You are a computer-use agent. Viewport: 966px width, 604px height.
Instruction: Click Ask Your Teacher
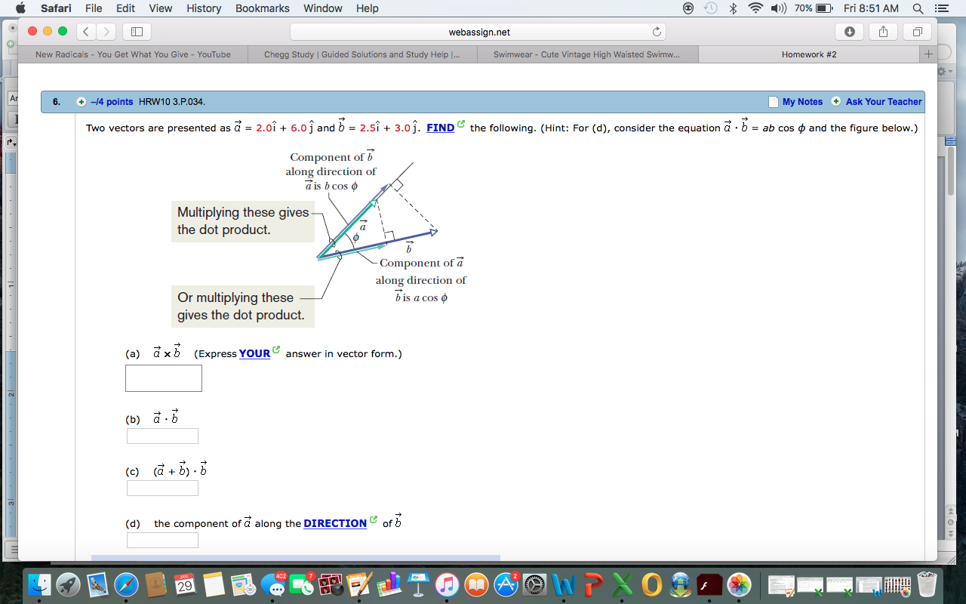coord(883,101)
